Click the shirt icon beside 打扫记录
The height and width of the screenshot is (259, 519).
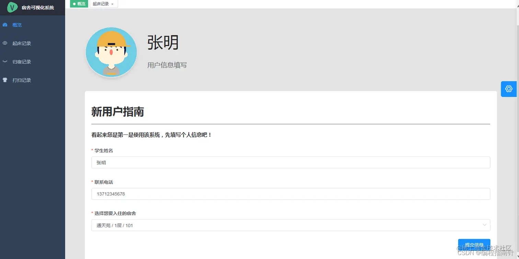(x=5, y=80)
